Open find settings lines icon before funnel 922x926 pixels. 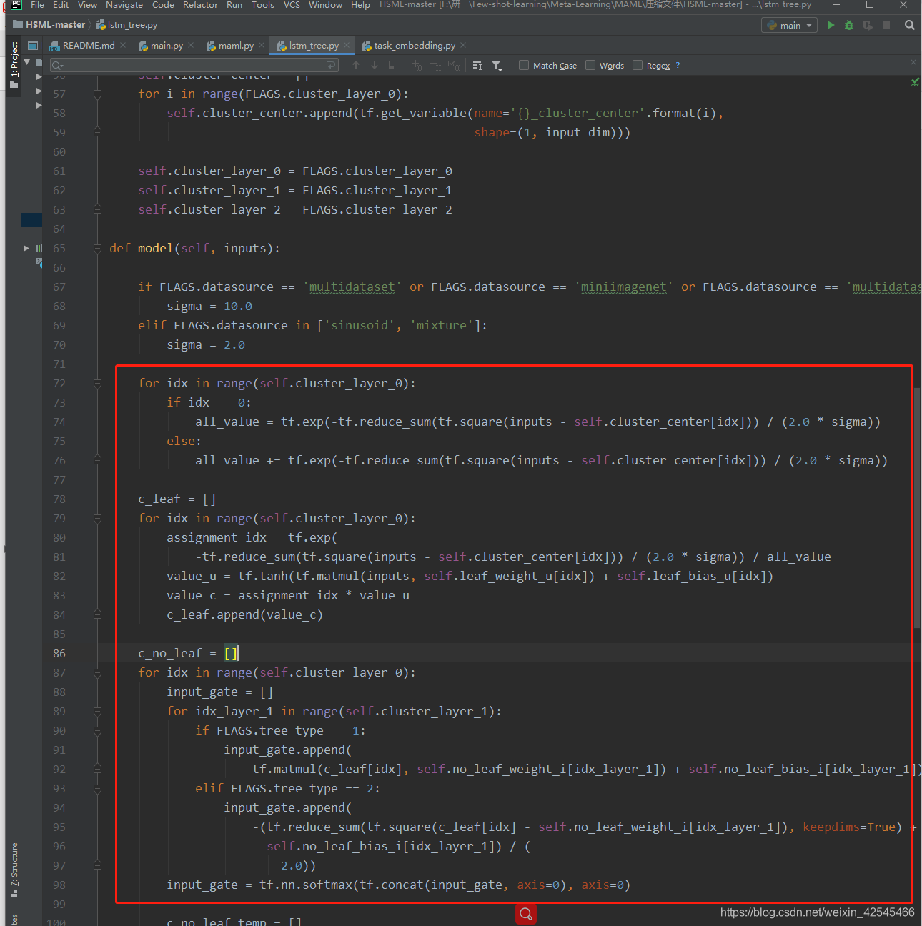coord(478,65)
